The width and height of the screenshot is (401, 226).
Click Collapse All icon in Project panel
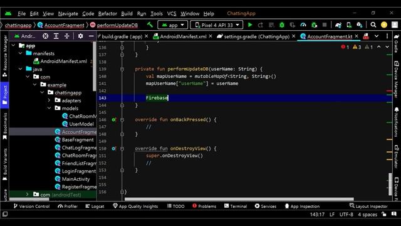tap(67, 36)
